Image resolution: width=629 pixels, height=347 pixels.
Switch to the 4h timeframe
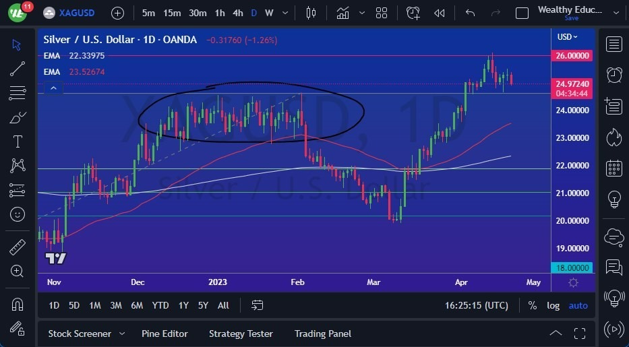[x=238, y=13]
